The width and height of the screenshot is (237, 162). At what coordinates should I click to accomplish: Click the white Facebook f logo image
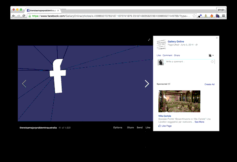click(x=58, y=76)
